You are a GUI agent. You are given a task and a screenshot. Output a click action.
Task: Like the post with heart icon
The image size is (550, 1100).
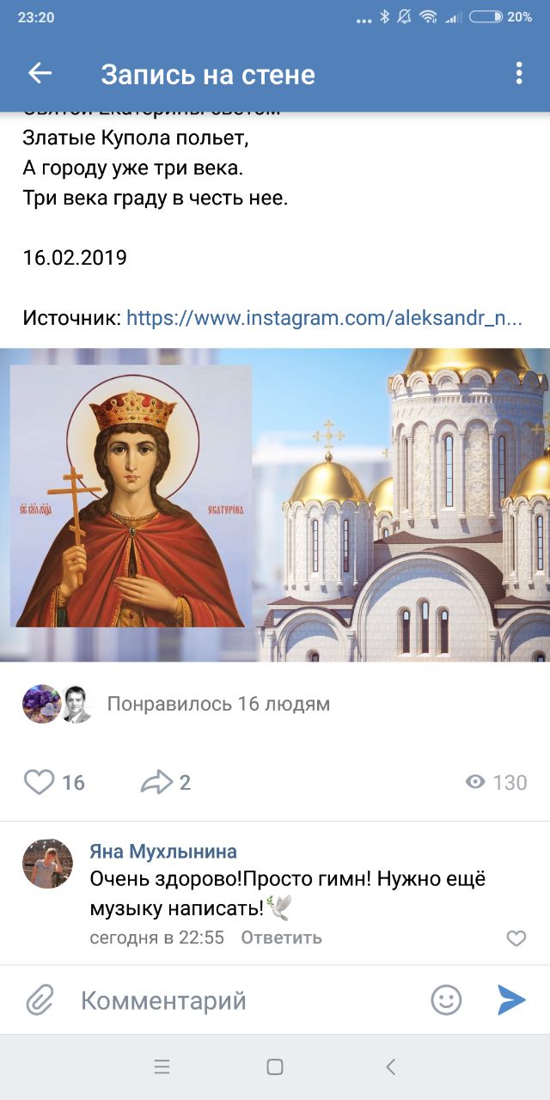pos(39,782)
